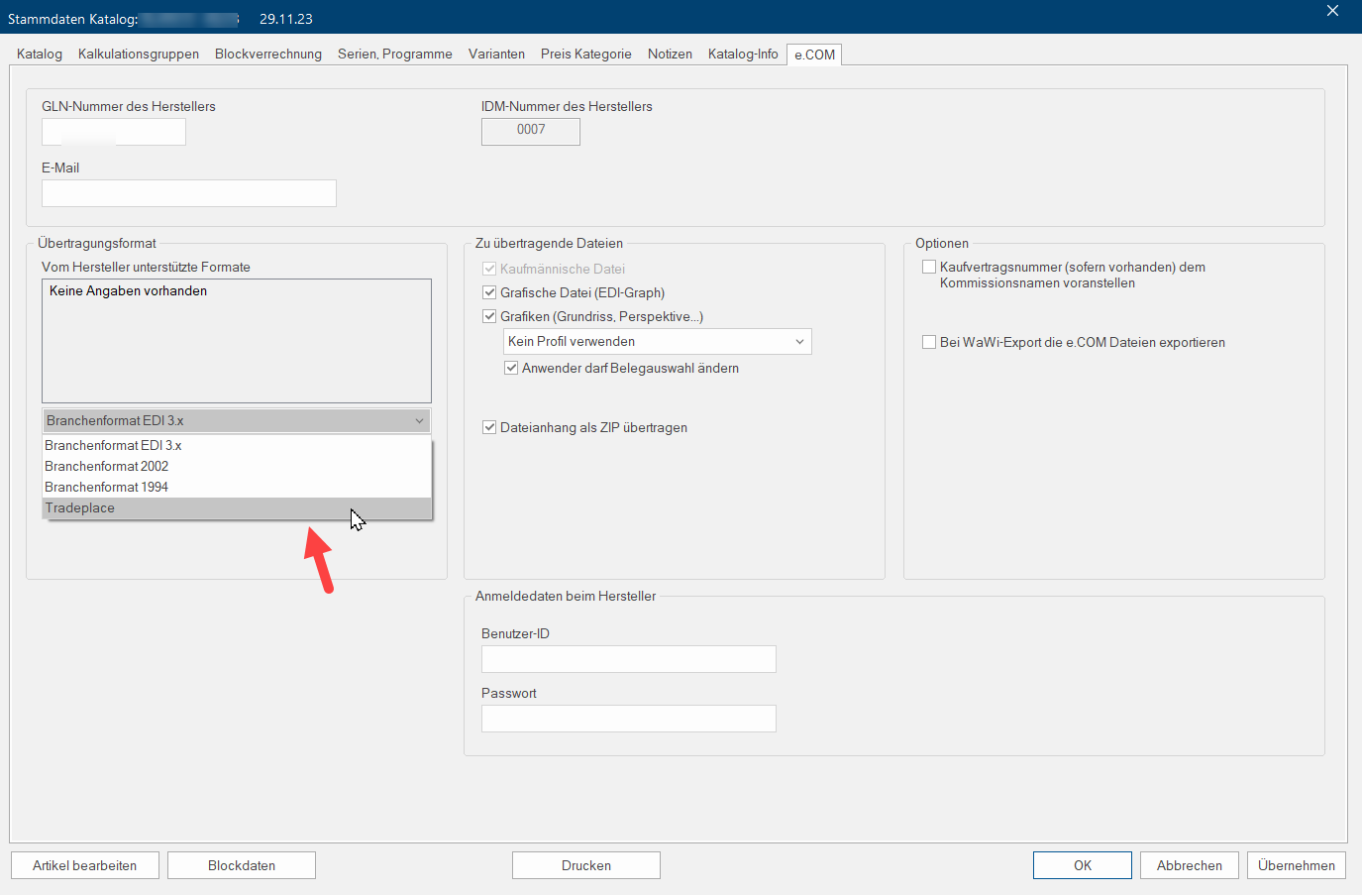Screen dimensions: 1362x895
Task: Focus the Benutzer-ID text field
Action: [628, 659]
